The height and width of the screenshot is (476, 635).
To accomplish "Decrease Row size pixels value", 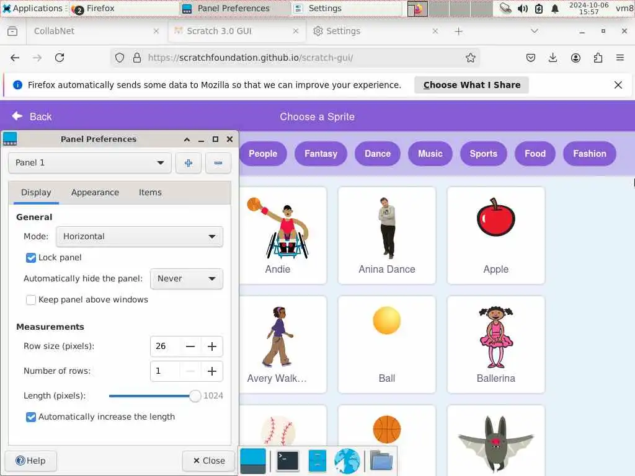I will point(190,346).
